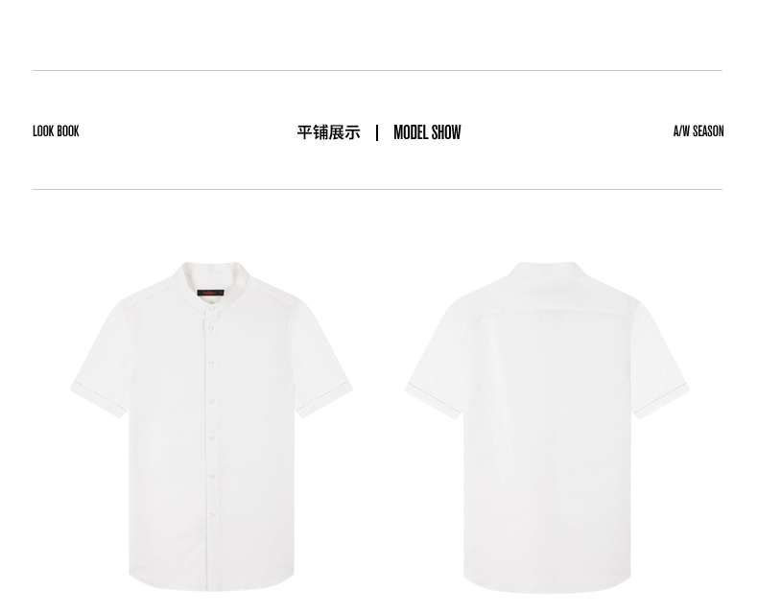Click the dark brand label inside collar
Viewport: 758px width, 614px height.
click(x=210, y=293)
